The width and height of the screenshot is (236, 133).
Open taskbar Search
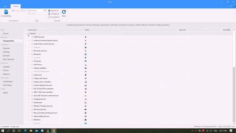pyautogui.click(x=8, y=131)
